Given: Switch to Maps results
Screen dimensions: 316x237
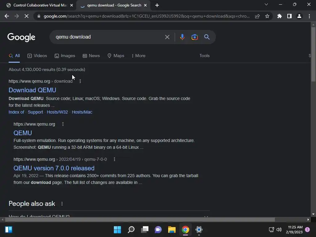Looking at the screenshot, I should click(116, 56).
